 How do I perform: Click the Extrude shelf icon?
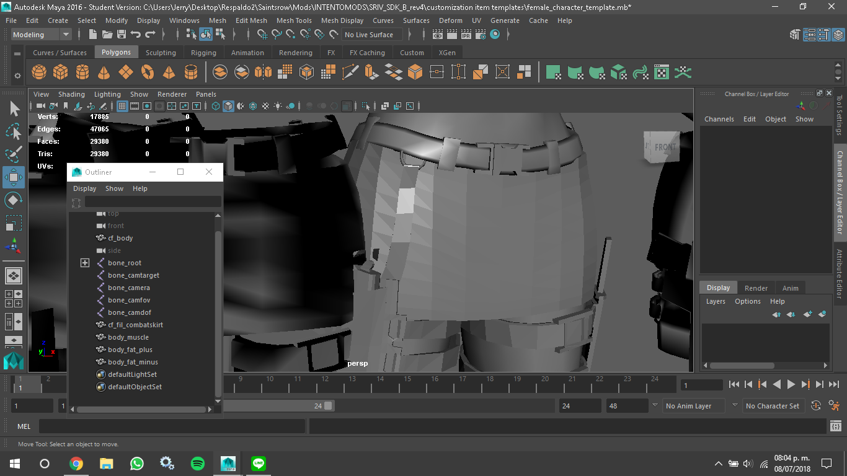372,73
